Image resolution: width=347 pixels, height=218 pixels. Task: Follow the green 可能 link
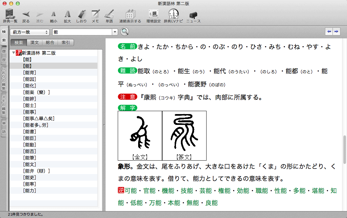(131, 191)
